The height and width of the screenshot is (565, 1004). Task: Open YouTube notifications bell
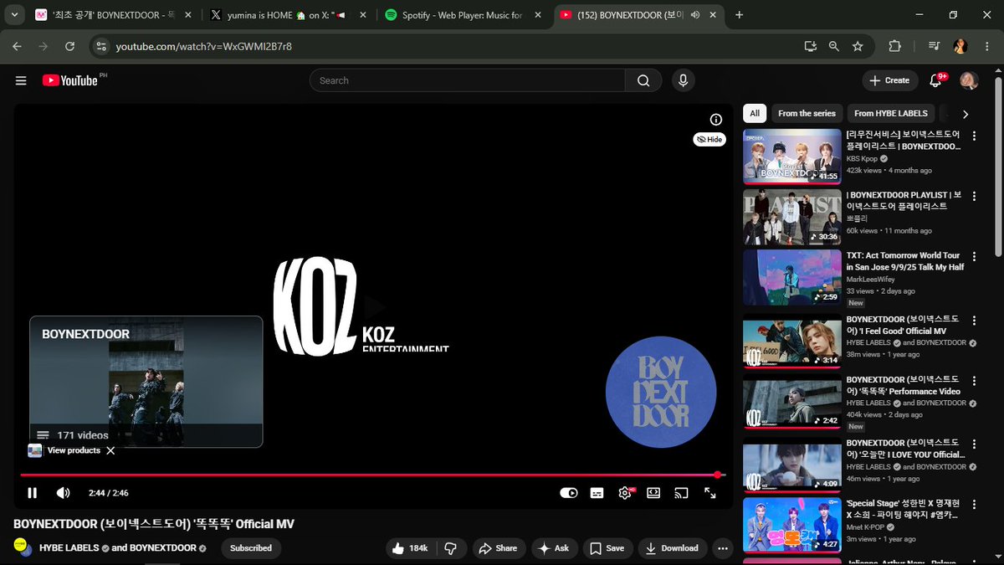[x=936, y=80]
